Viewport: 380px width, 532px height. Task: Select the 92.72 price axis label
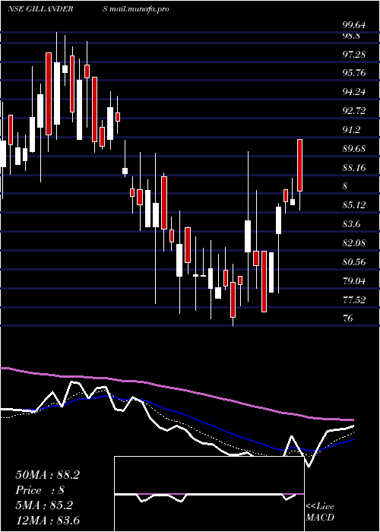[x=354, y=111]
